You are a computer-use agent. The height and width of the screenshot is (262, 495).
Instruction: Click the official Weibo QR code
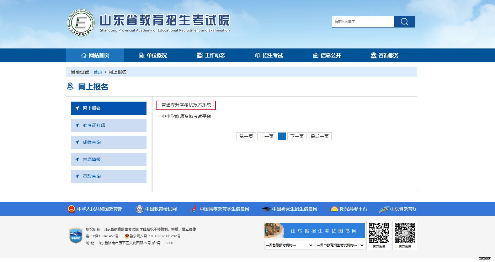tap(379, 233)
